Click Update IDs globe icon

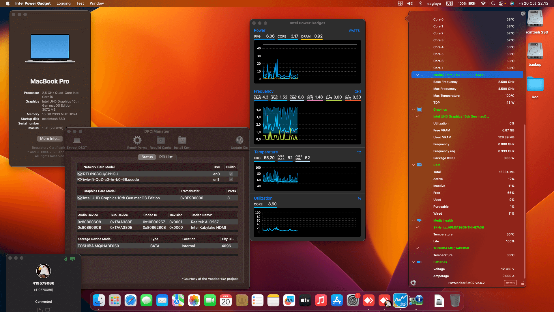[239, 140]
